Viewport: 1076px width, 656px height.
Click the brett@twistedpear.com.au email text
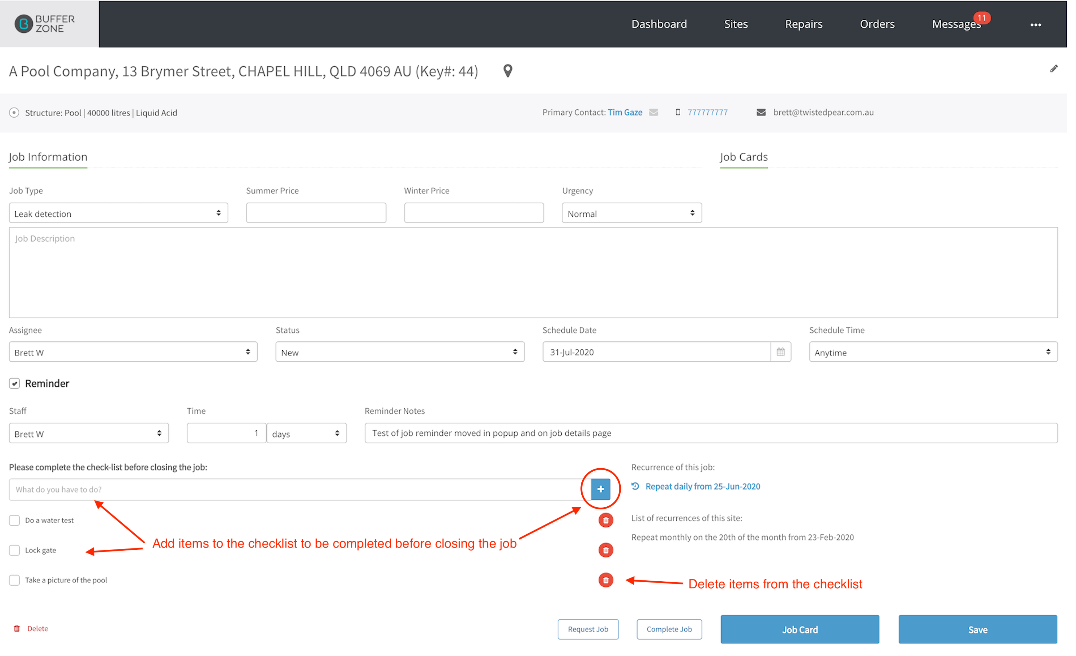(x=824, y=112)
